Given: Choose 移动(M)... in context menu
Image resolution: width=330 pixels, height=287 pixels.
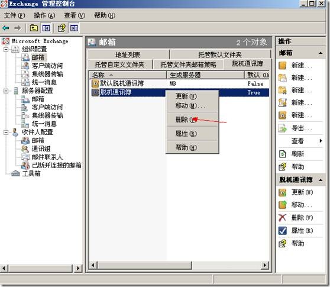Looking at the screenshot, I should point(192,106).
